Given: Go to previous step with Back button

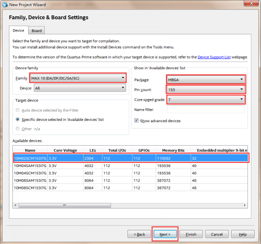Looking at the screenshot, I should click(139, 234).
